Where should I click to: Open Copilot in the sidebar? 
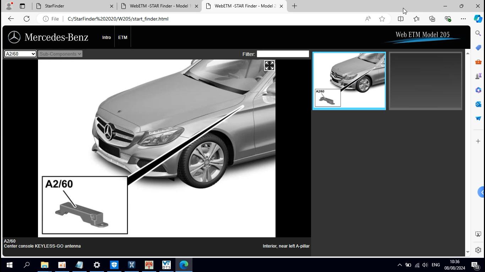(478, 18)
